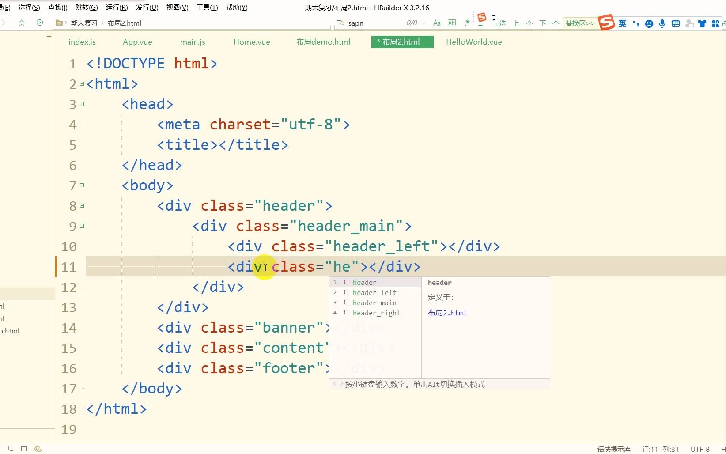Open Sogou emoji smiley icon
Viewport: 726px width, 454px height.
click(x=649, y=24)
